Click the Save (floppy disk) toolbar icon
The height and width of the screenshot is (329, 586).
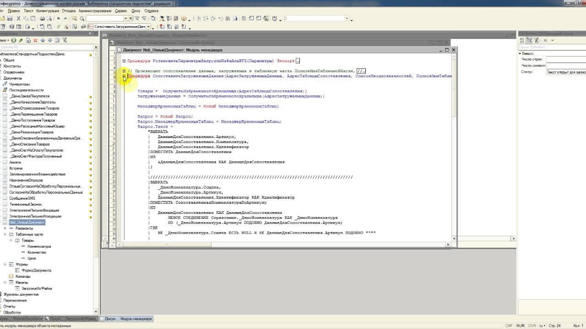click(x=9, y=19)
